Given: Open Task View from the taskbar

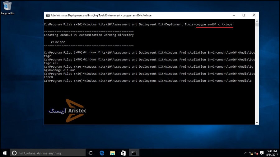Looking at the screenshot, I should (91, 153).
